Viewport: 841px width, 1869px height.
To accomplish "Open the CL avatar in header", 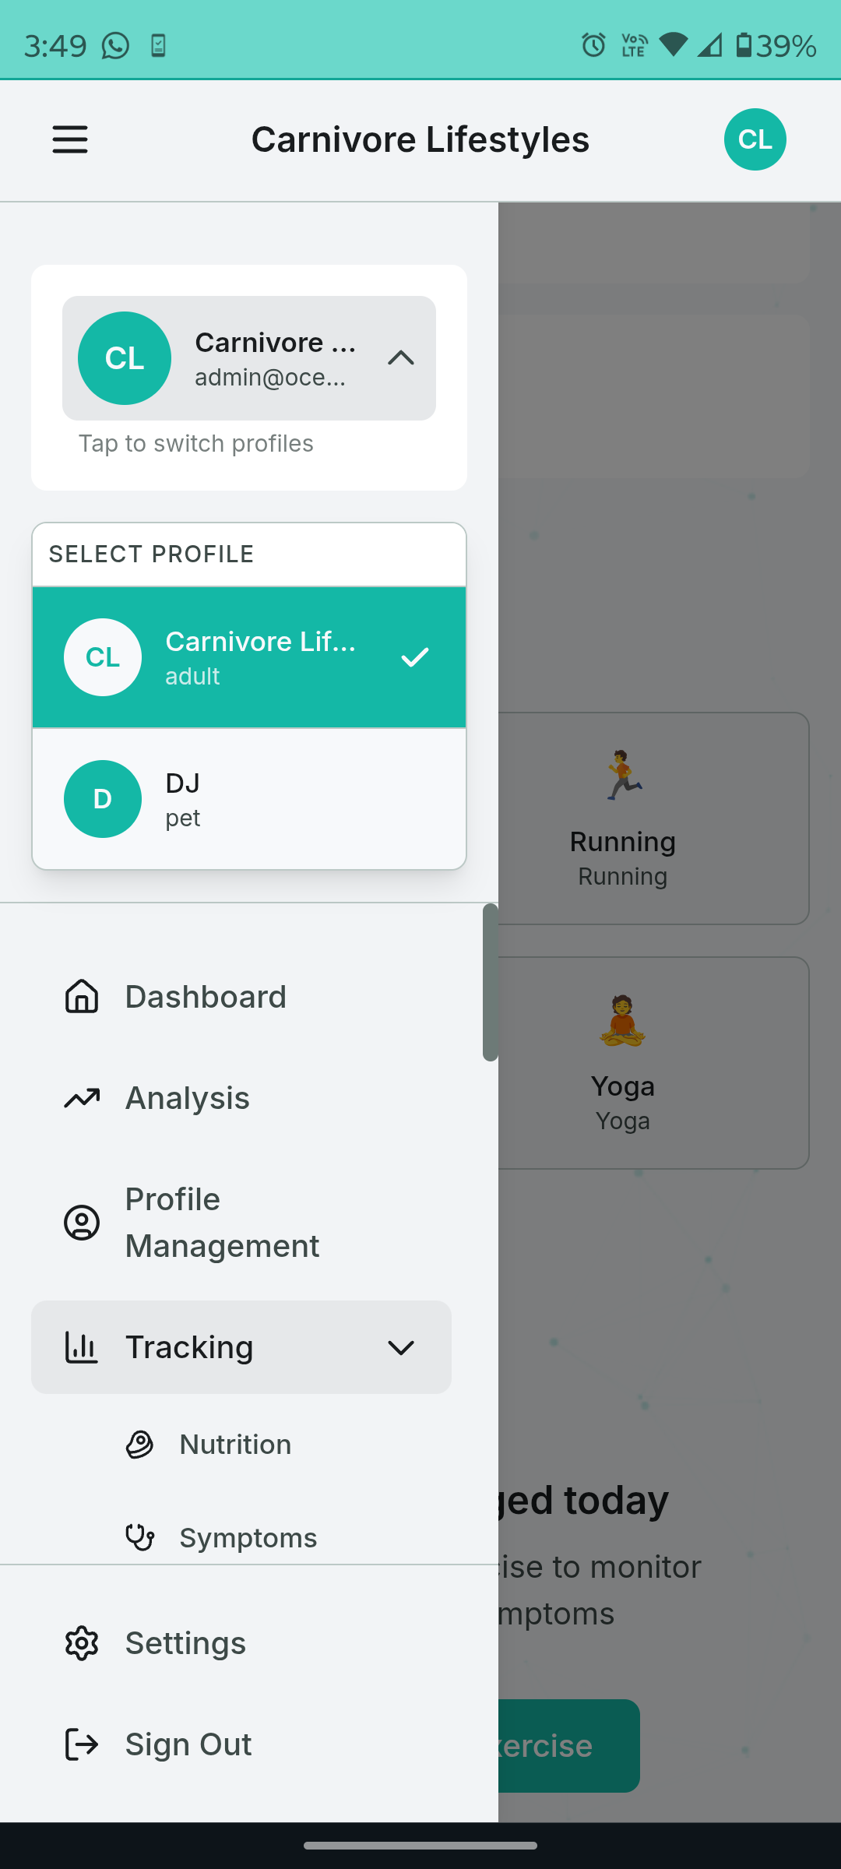I will tap(755, 140).
